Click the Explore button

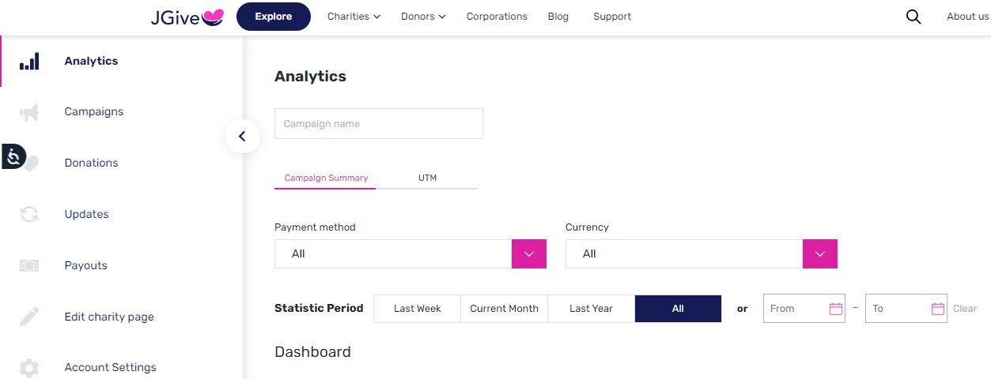(x=274, y=17)
